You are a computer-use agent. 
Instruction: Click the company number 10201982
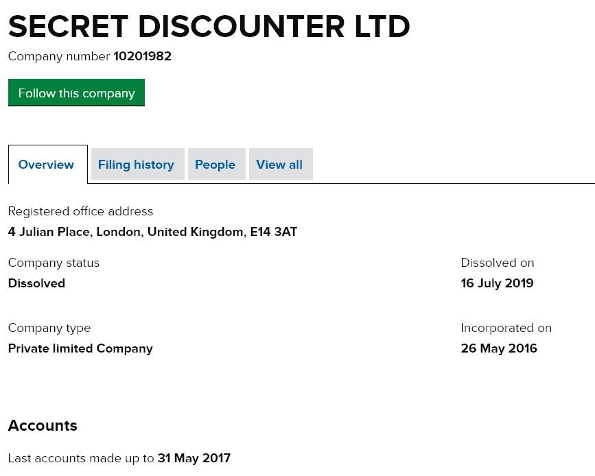(x=142, y=56)
